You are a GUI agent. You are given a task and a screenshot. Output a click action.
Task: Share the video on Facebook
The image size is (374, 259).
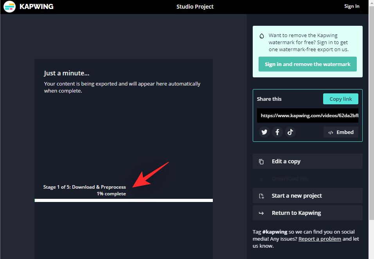(x=277, y=132)
